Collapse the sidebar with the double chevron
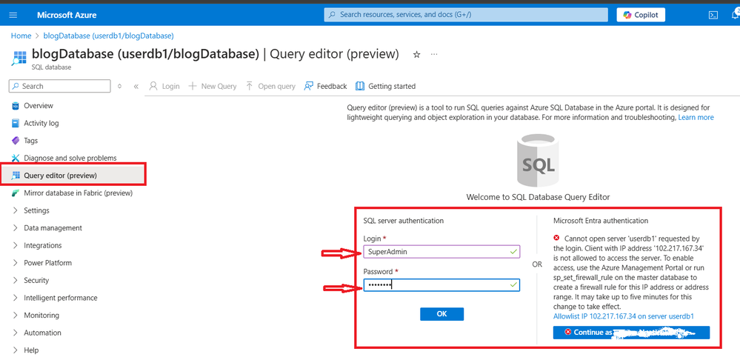 tap(136, 87)
